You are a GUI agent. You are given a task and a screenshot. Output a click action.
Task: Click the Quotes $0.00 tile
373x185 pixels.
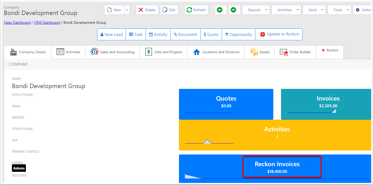coord(226,104)
